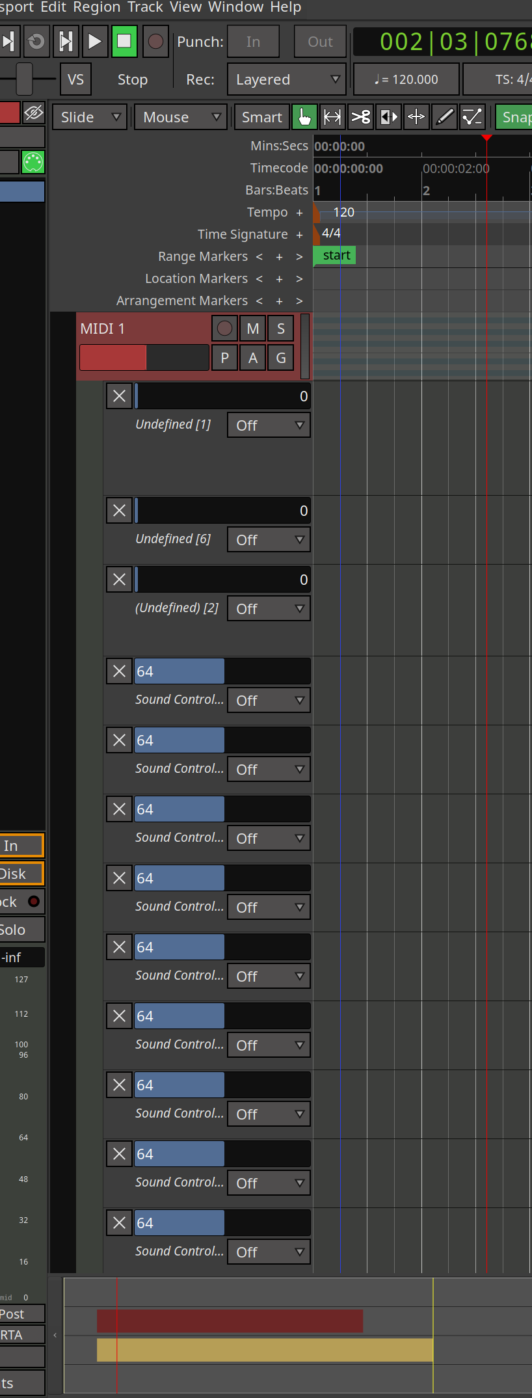This screenshot has width=532, height=1398.
Task: Toggle Punch In button
Action: [x=253, y=42]
